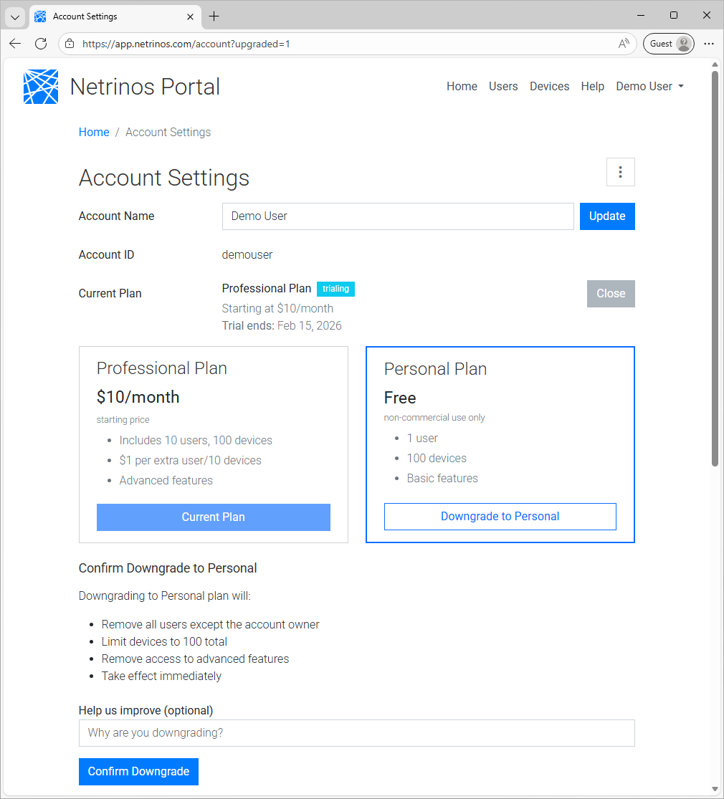Reload the page with refresh icon

41,44
